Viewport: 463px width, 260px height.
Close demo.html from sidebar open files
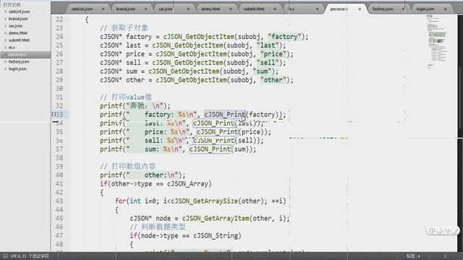pyautogui.click(x=5, y=33)
